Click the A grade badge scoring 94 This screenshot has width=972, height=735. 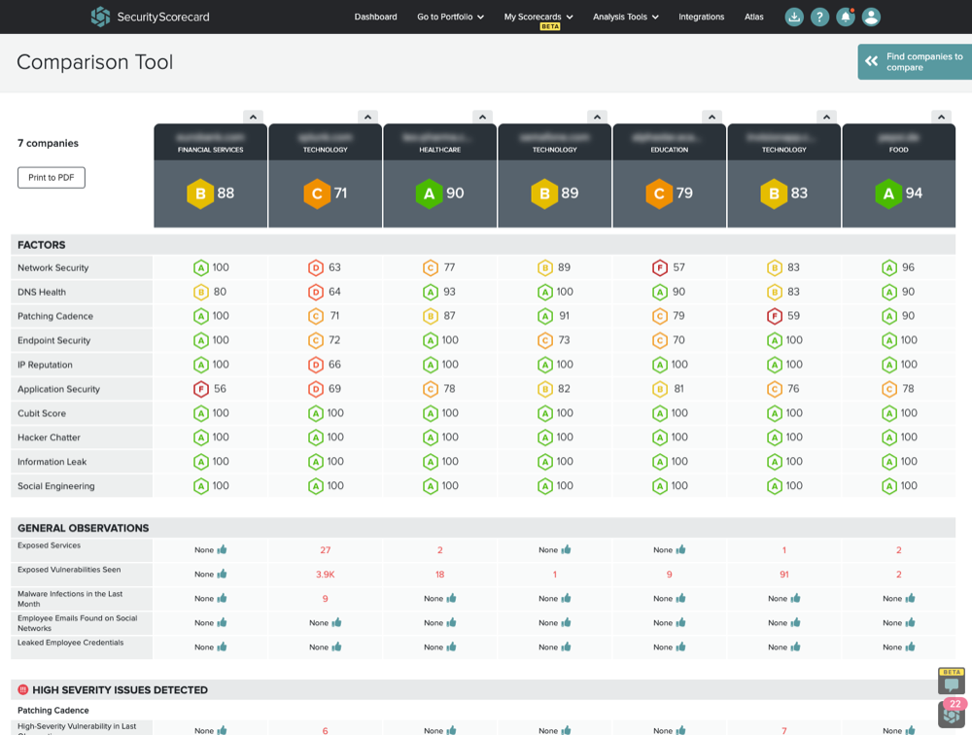point(888,193)
